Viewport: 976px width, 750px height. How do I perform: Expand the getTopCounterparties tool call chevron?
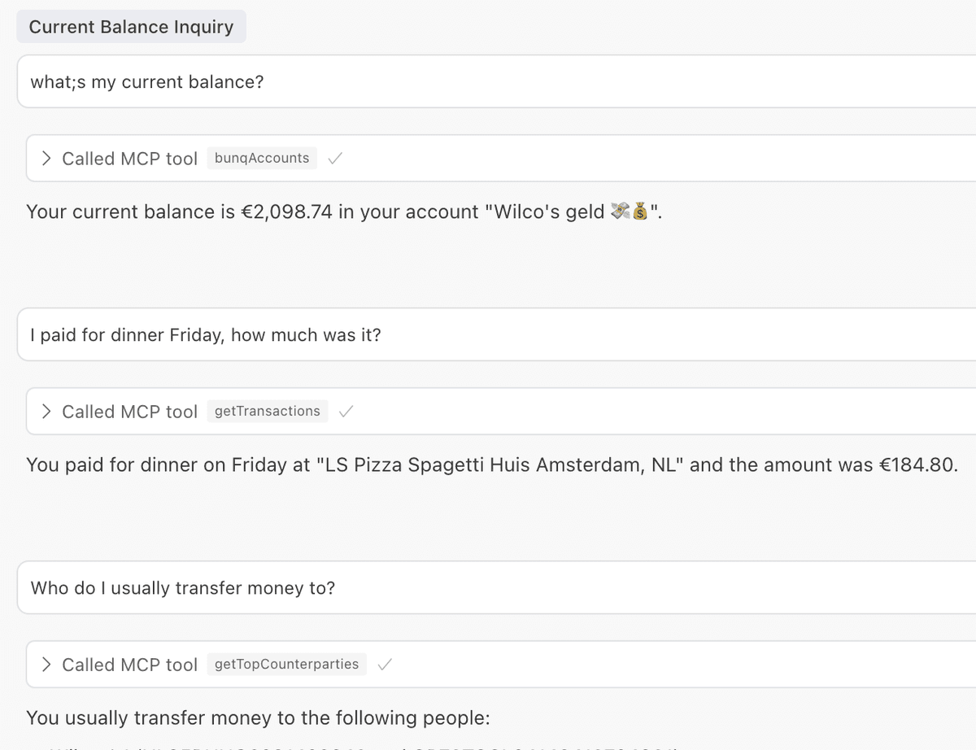[x=46, y=664]
